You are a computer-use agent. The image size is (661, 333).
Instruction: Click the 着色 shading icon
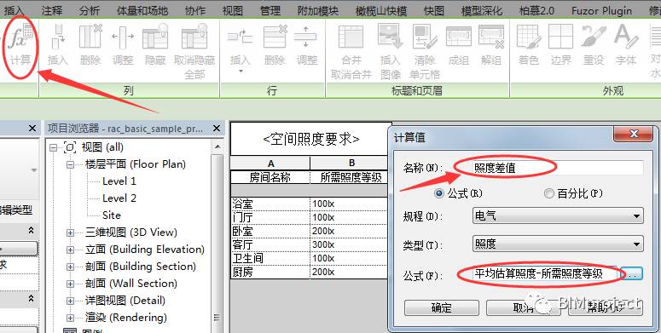[529, 37]
